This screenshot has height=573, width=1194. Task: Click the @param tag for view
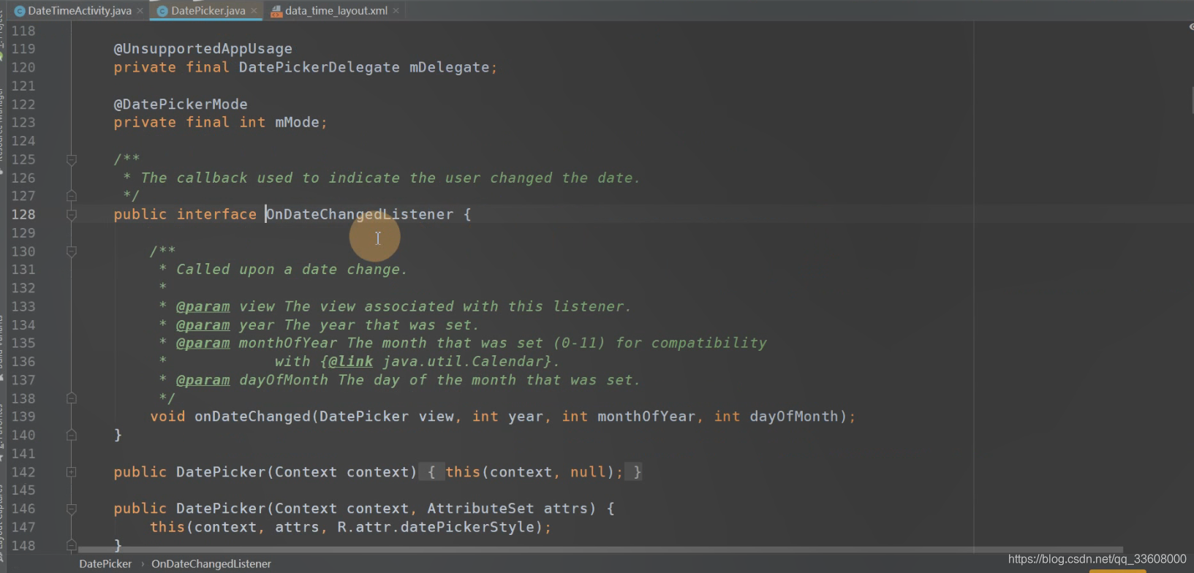[203, 307]
